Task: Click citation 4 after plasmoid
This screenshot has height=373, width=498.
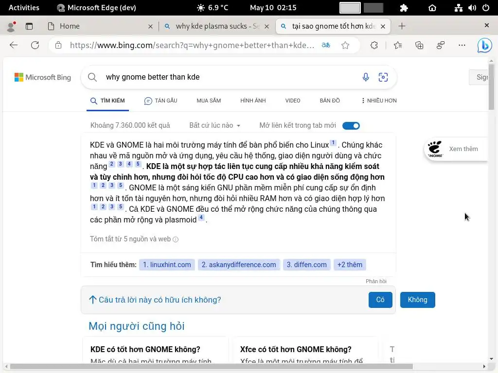Action: click(201, 217)
